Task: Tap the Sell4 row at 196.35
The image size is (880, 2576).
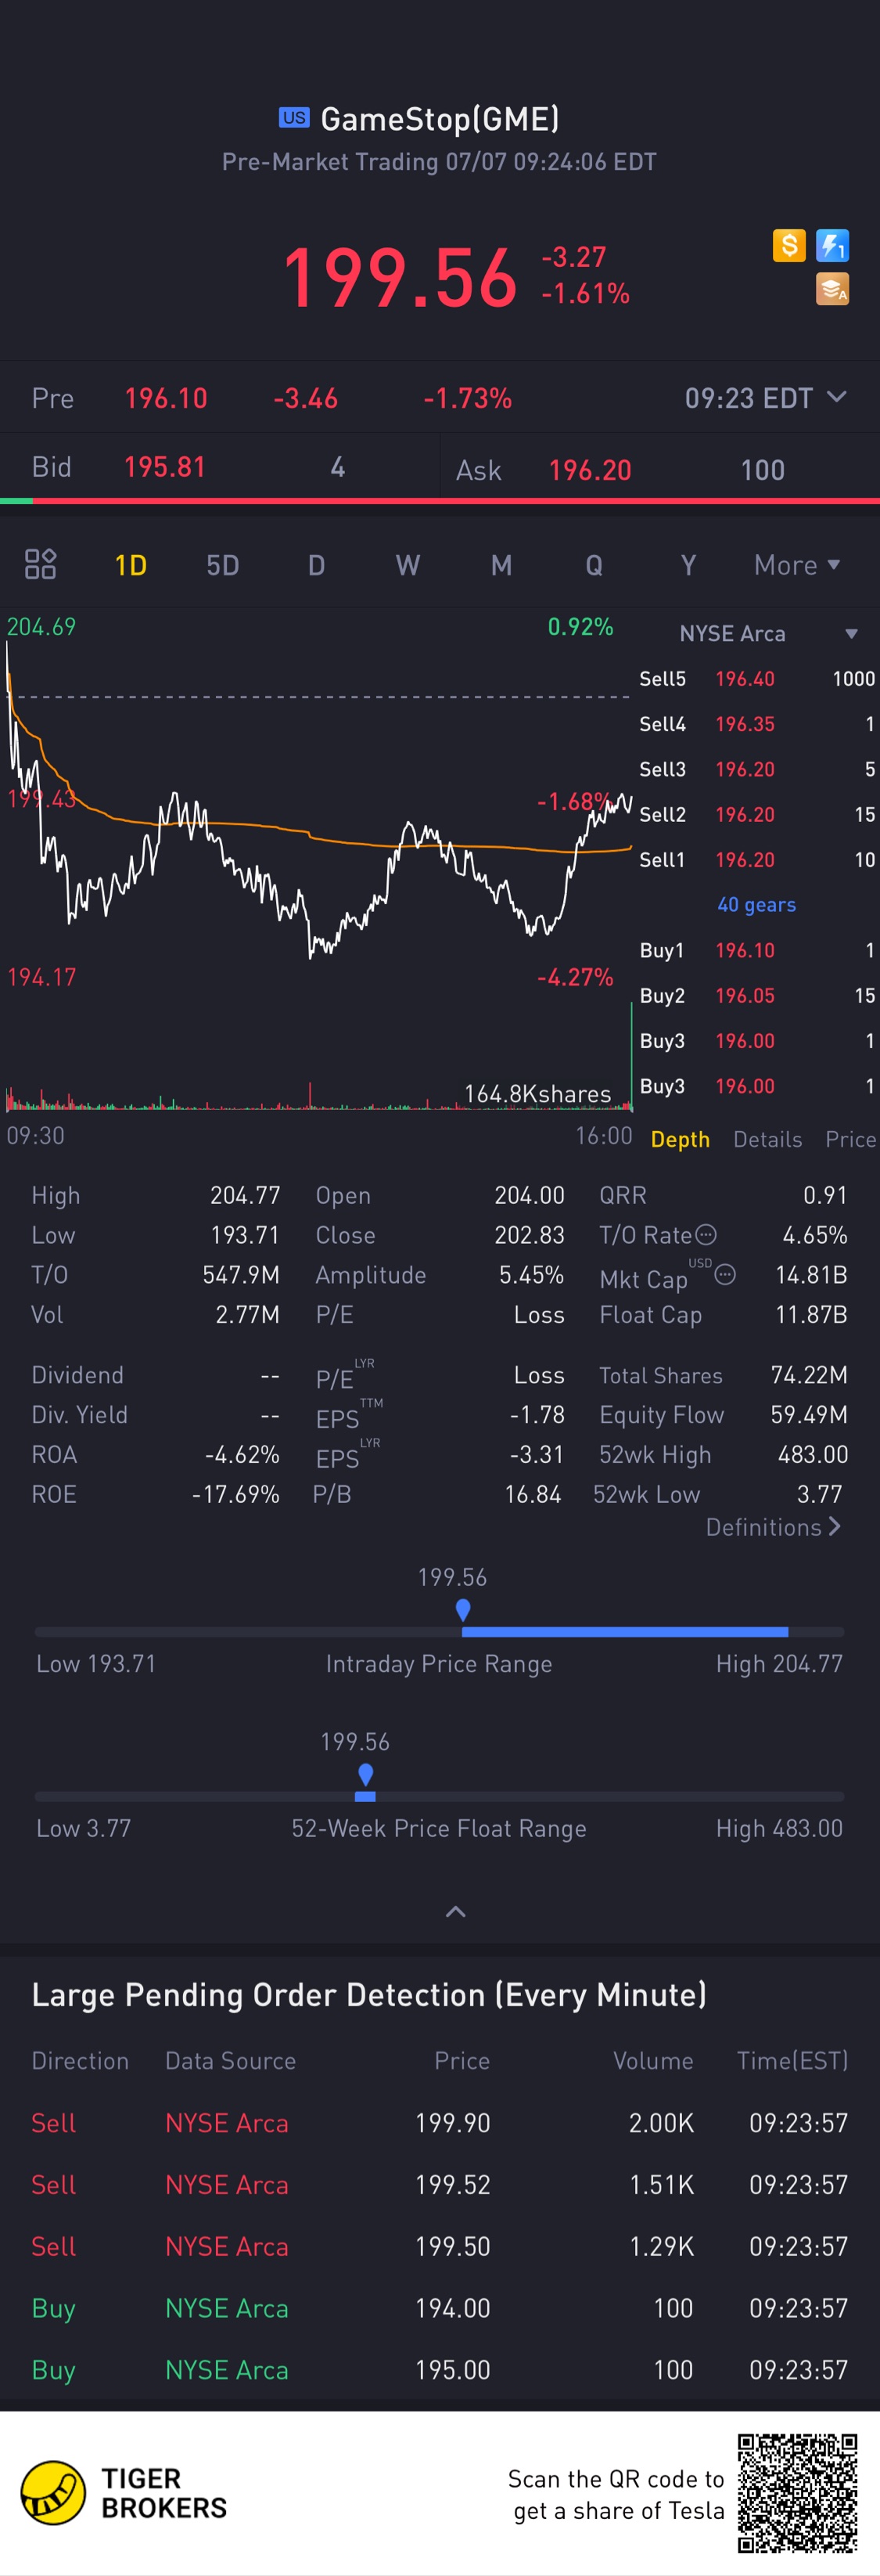Action: (757, 724)
